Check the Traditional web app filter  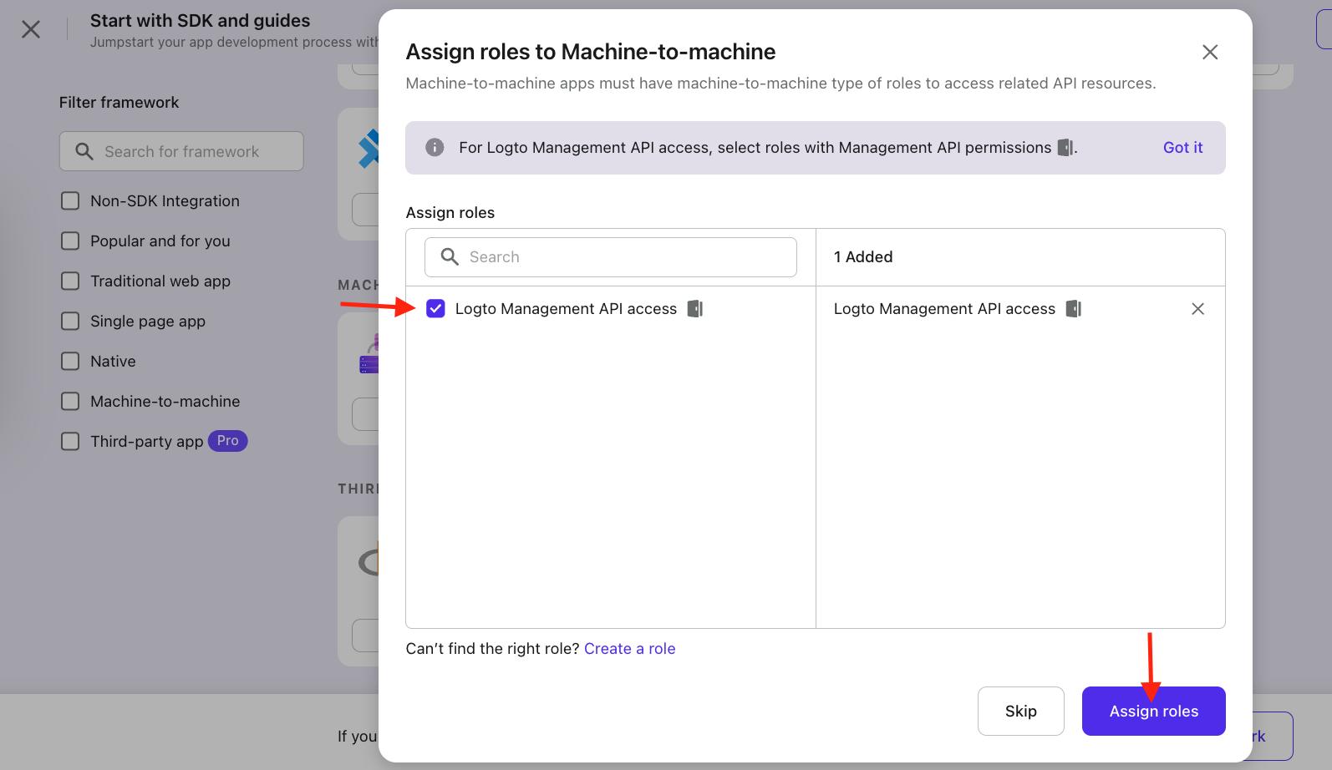point(70,281)
